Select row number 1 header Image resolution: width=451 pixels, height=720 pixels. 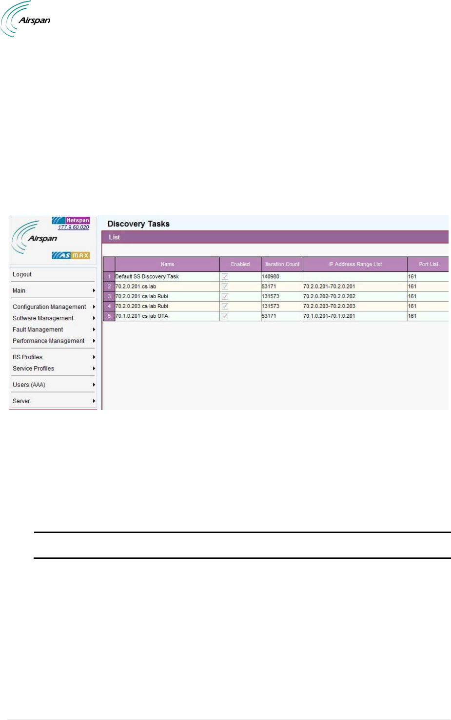[109, 276]
